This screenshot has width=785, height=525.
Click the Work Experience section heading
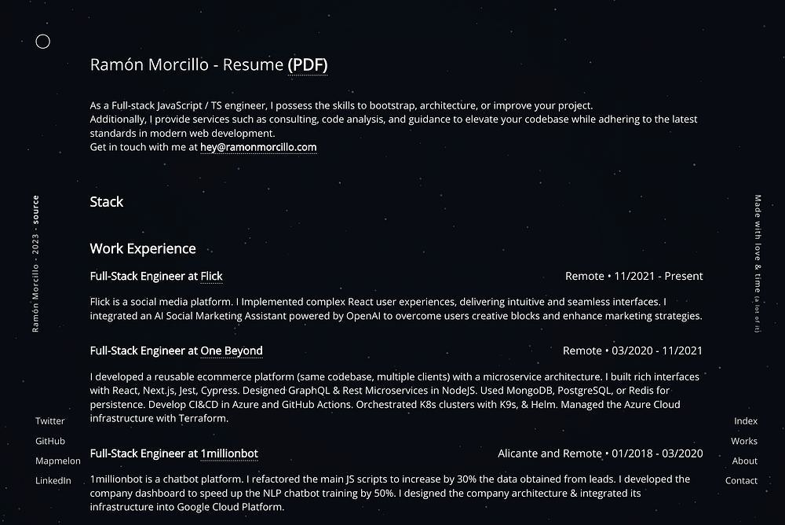pos(143,249)
